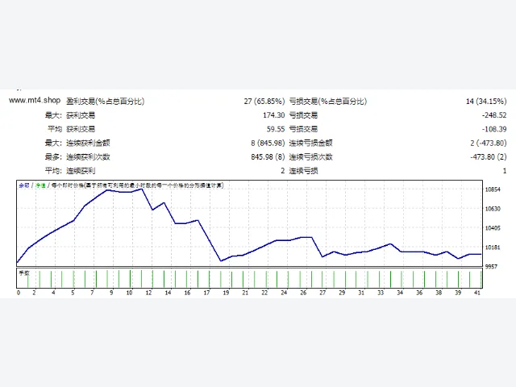The width and height of the screenshot is (516, 387).
Task: Select the value 845.98 (8)
Action: pos(268,156)
